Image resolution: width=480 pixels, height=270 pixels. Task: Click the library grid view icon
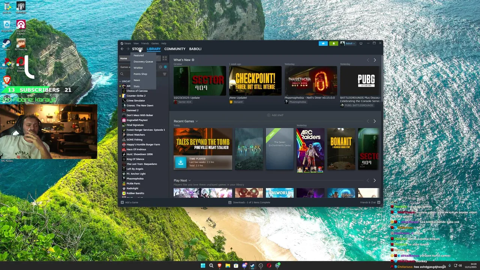(165, 58)
